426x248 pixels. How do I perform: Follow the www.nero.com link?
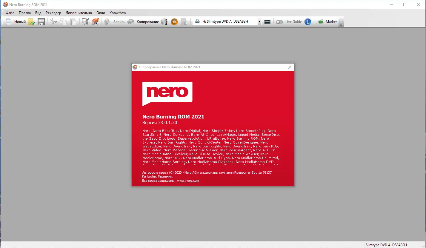pos(188,181)
